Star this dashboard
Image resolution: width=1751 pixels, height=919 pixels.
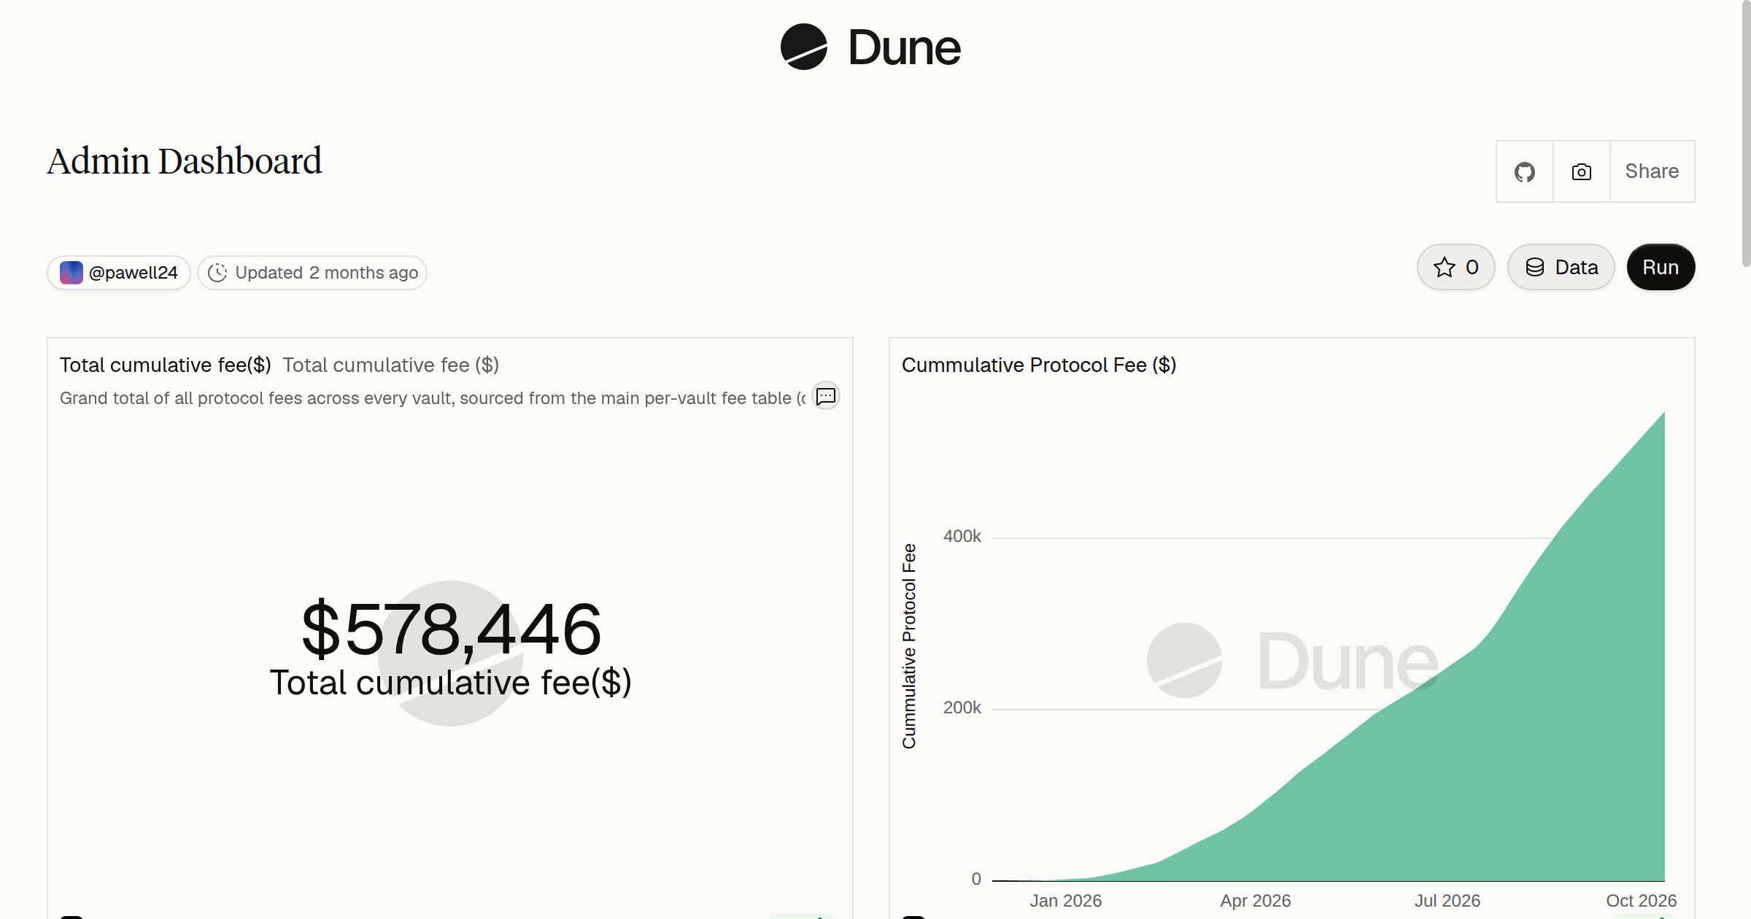(x=1456, y=268)
